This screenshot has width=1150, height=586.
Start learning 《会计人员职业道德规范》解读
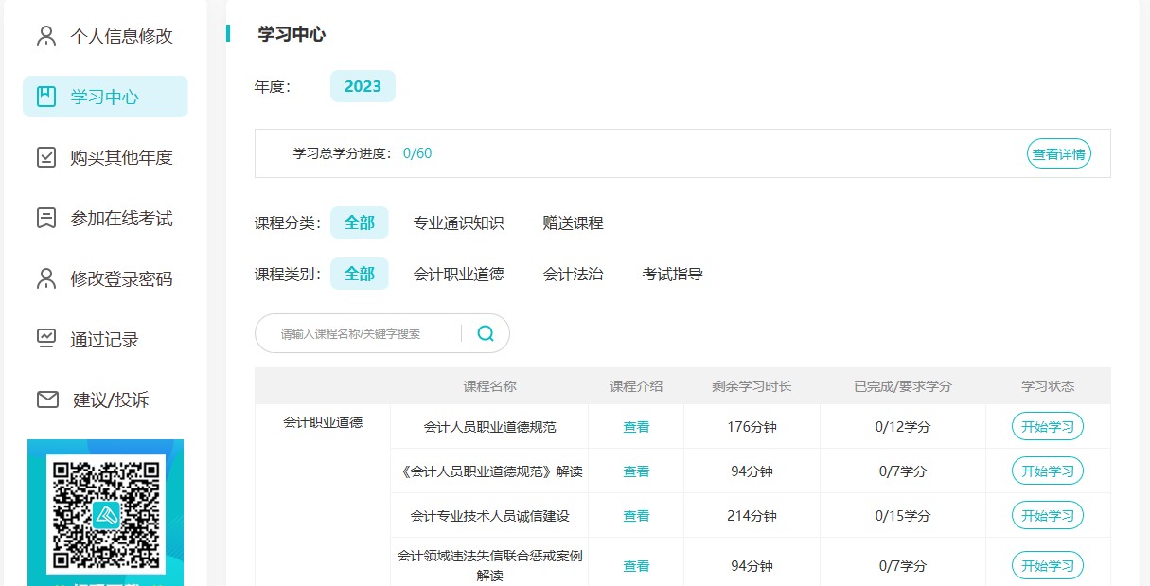pos(1048,471)
